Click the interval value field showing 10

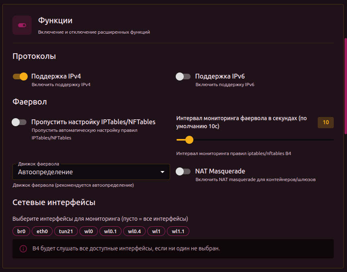click(325, 123)
